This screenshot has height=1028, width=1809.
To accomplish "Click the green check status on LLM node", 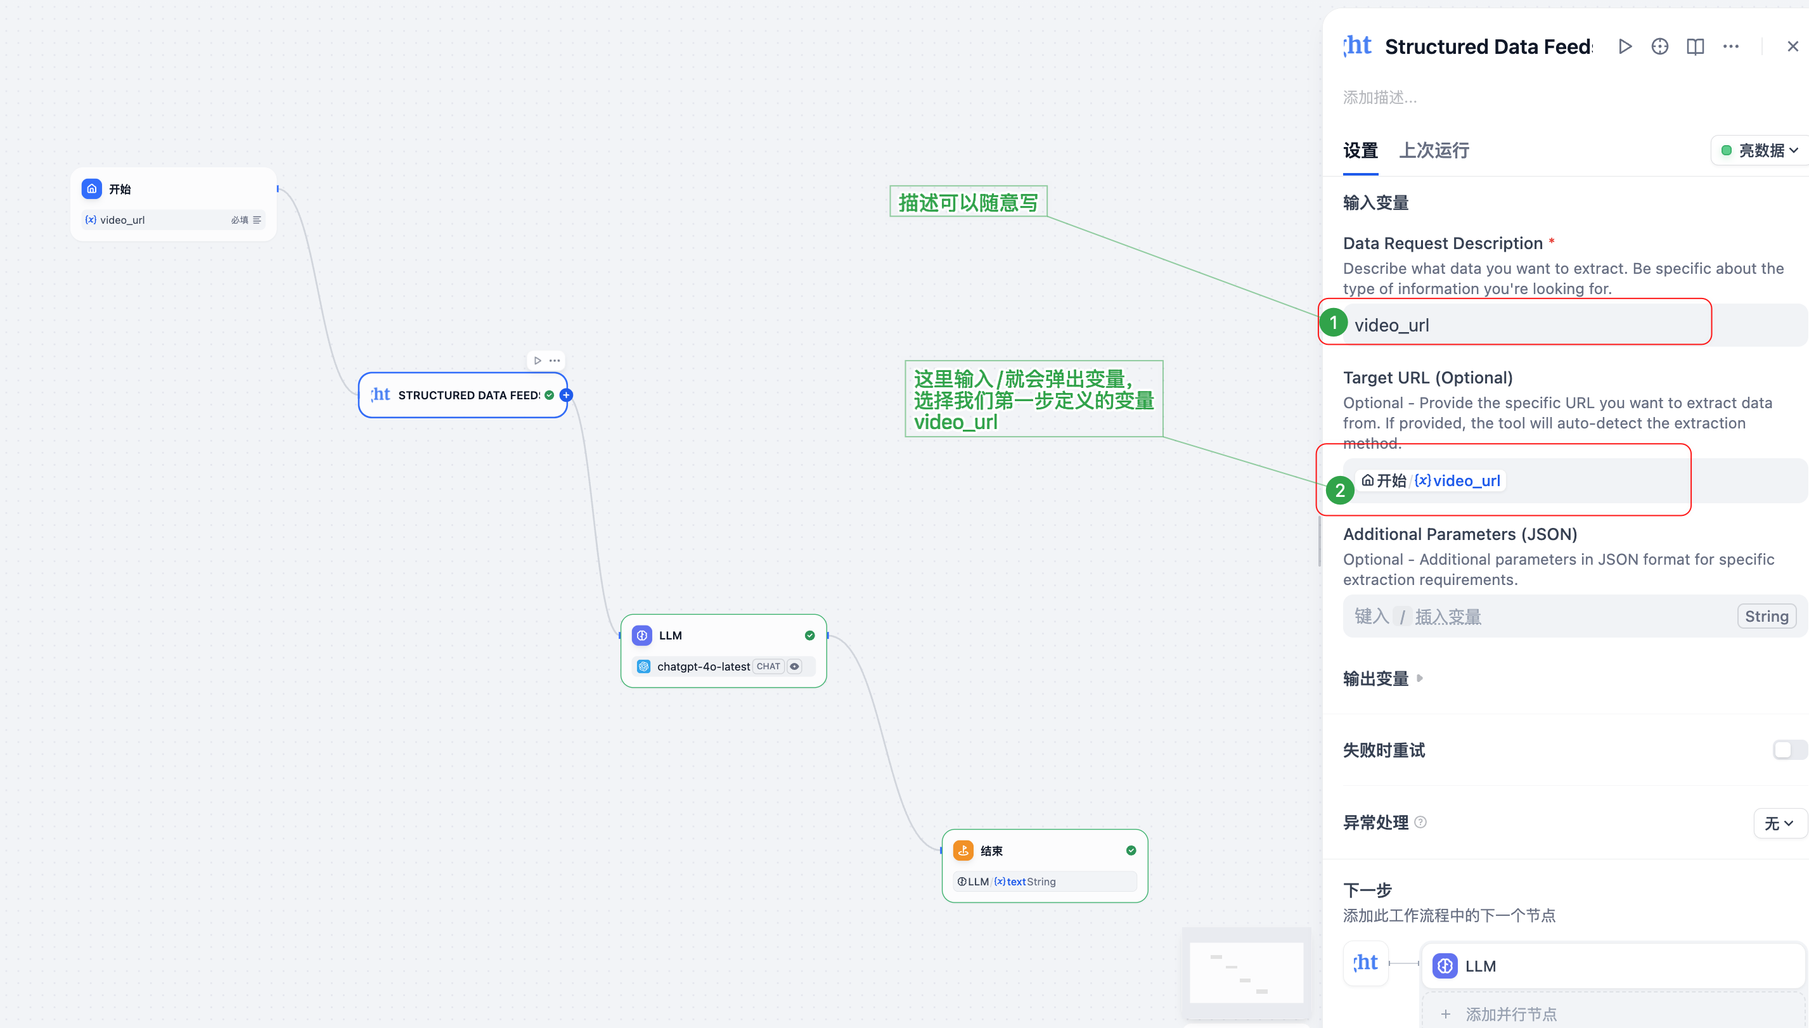I will pos(810,634).
